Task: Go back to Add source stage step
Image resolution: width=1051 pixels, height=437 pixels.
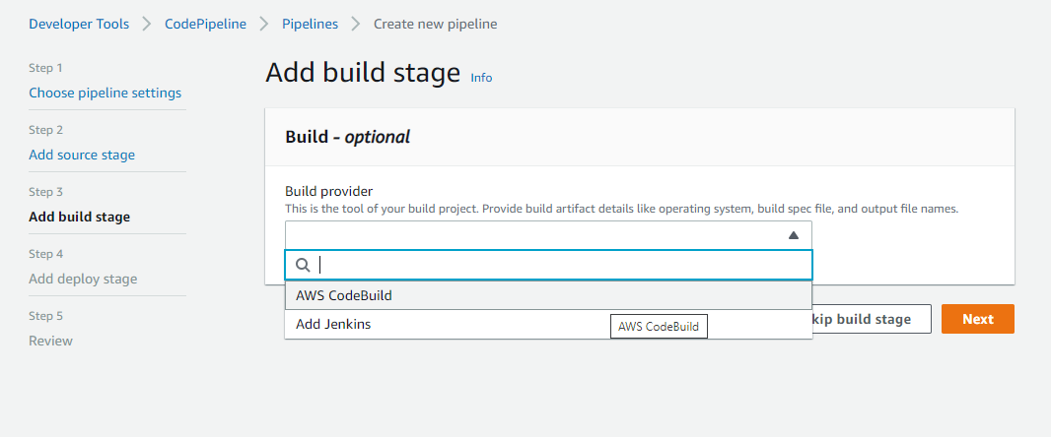Action: (x=82, y=155)
